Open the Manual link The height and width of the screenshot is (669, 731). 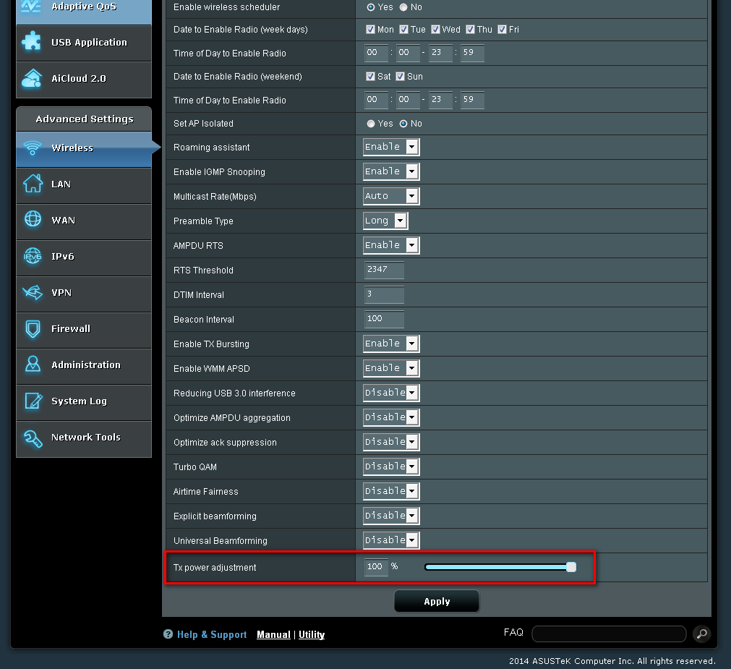coord(273,635)
